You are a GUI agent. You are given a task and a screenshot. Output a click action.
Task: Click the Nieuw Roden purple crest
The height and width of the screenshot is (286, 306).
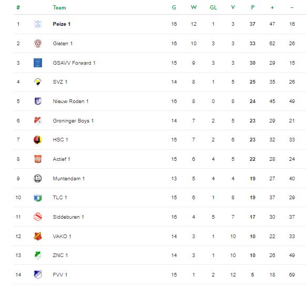tap(38, 101)
